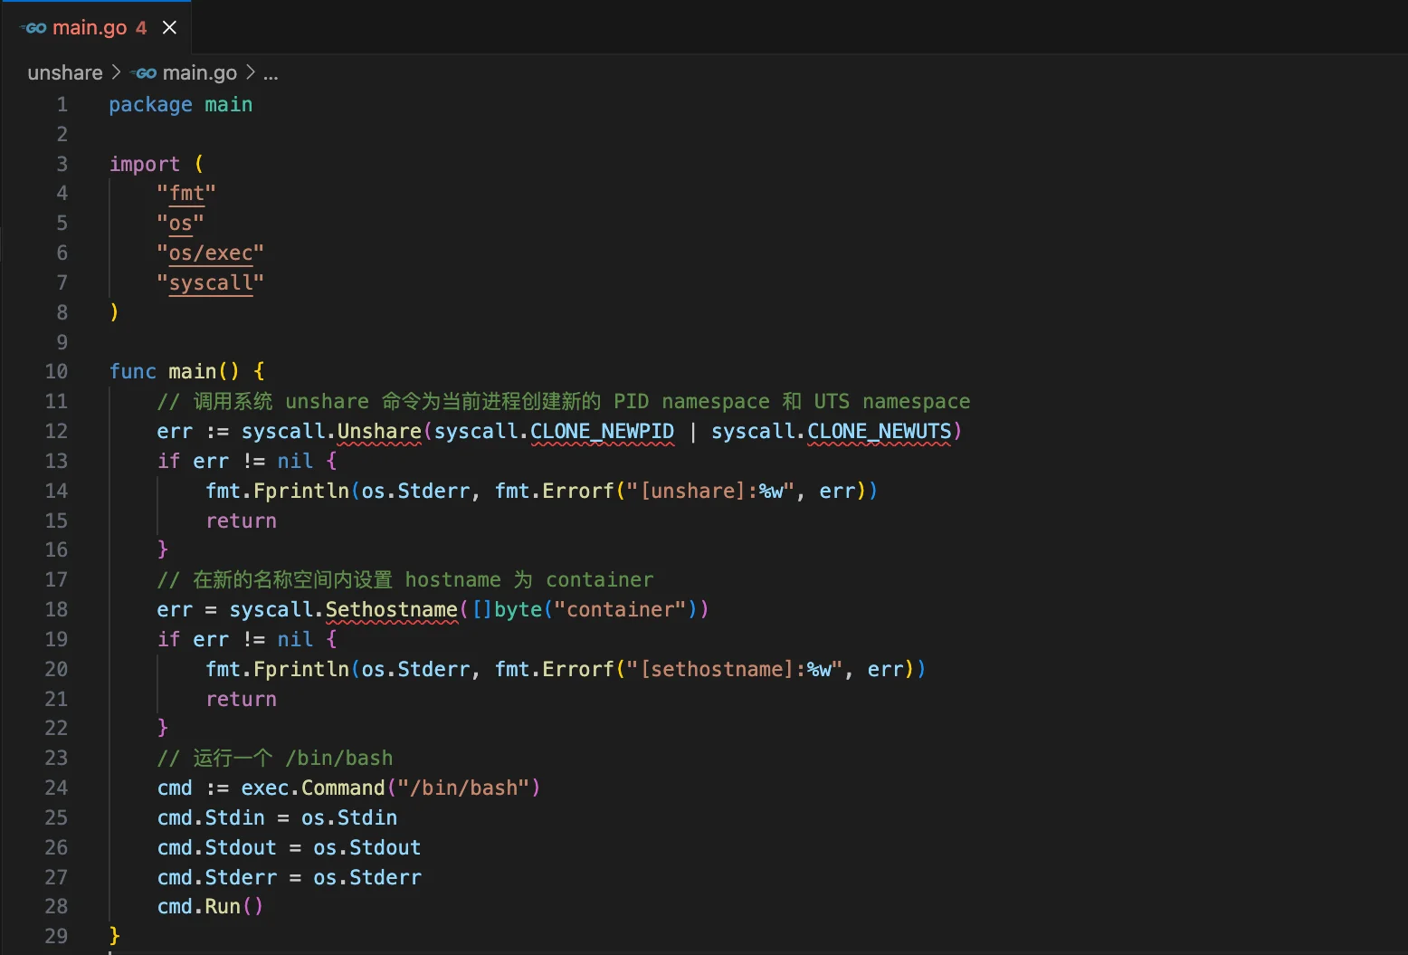Click the "4" problems badge on the tab
The height and width of the screenshot is (955, 1408).
point(142,27)
